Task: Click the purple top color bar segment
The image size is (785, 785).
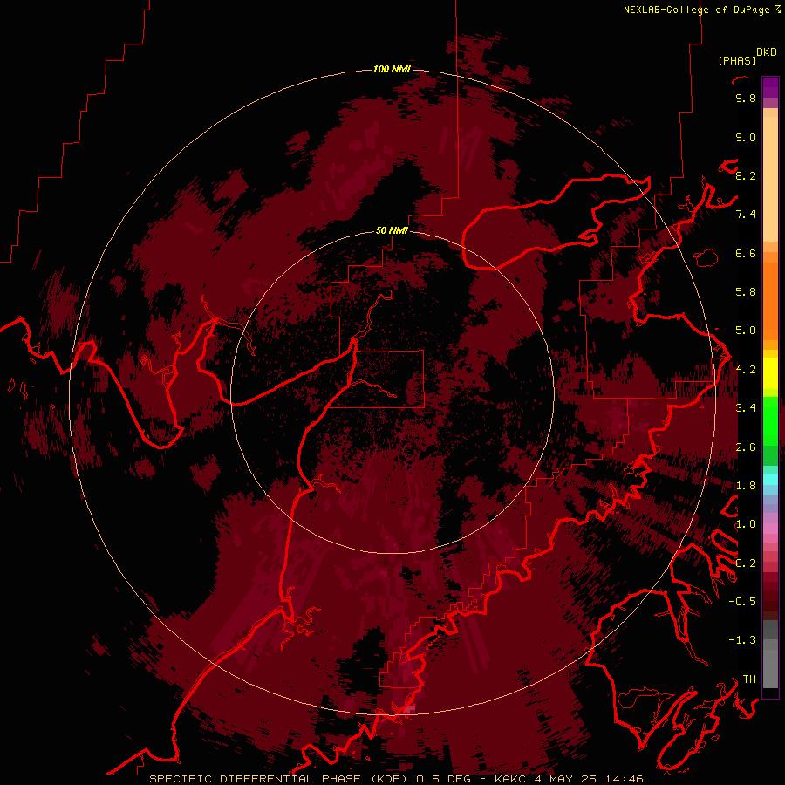Action: pos(770,87)
